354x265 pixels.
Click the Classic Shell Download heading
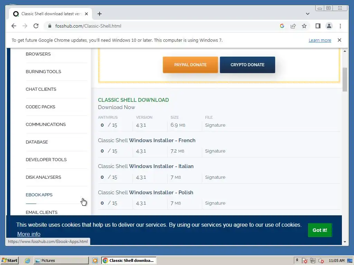pyautogui.click(x=133, y=100)
